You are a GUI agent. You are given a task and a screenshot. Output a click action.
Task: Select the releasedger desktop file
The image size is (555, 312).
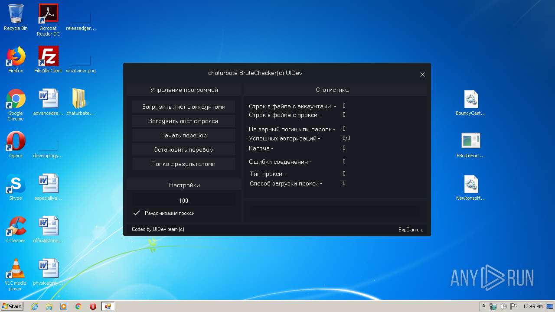tap(81, 17)
